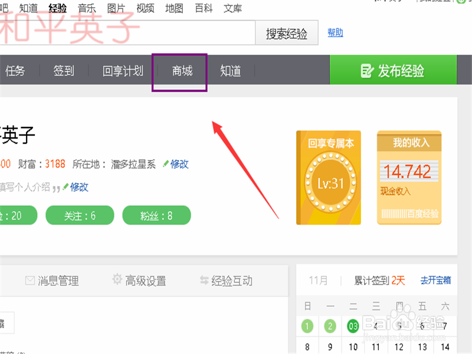
Task: Select calendar day 1 green circle
Action: click(x=307, y=326)
